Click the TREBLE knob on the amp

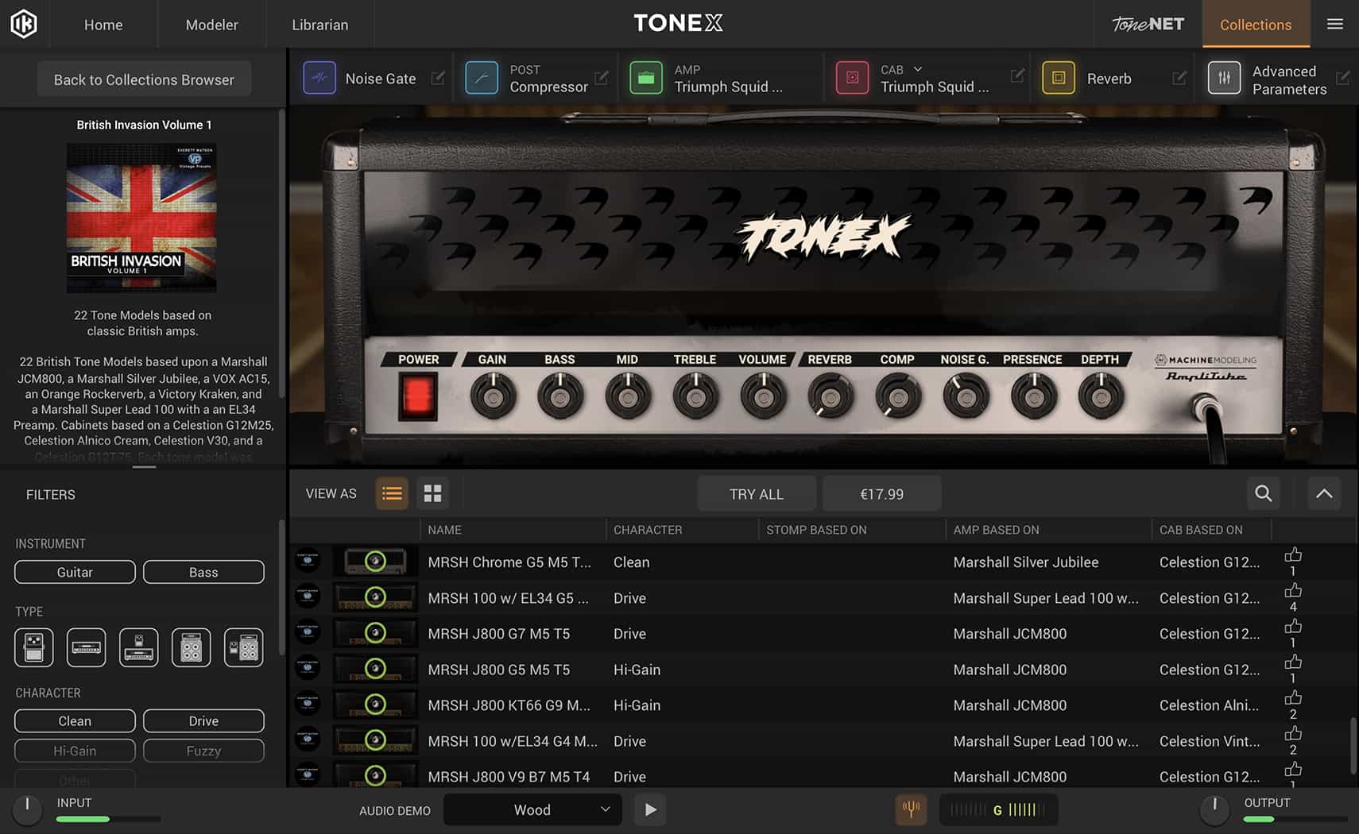click(x=695, y=396)
